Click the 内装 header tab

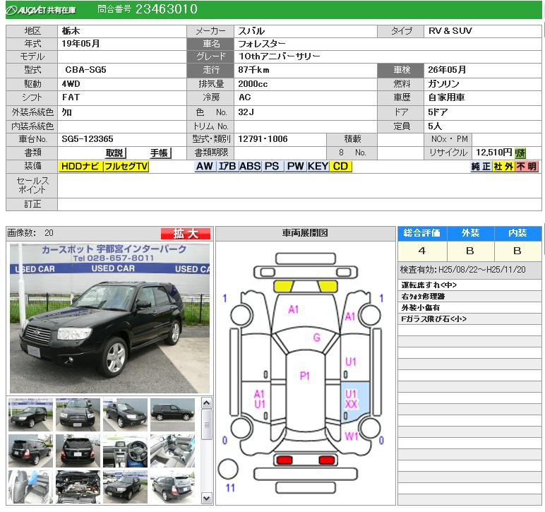517,234
